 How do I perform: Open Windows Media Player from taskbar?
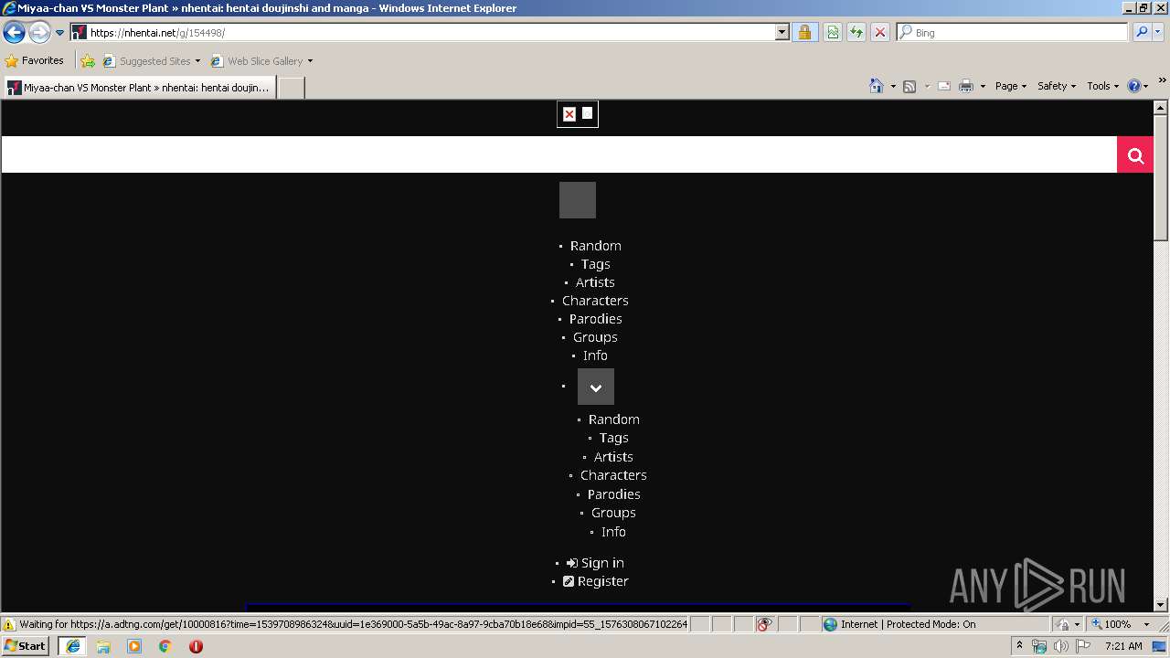[x=134, y=646]
